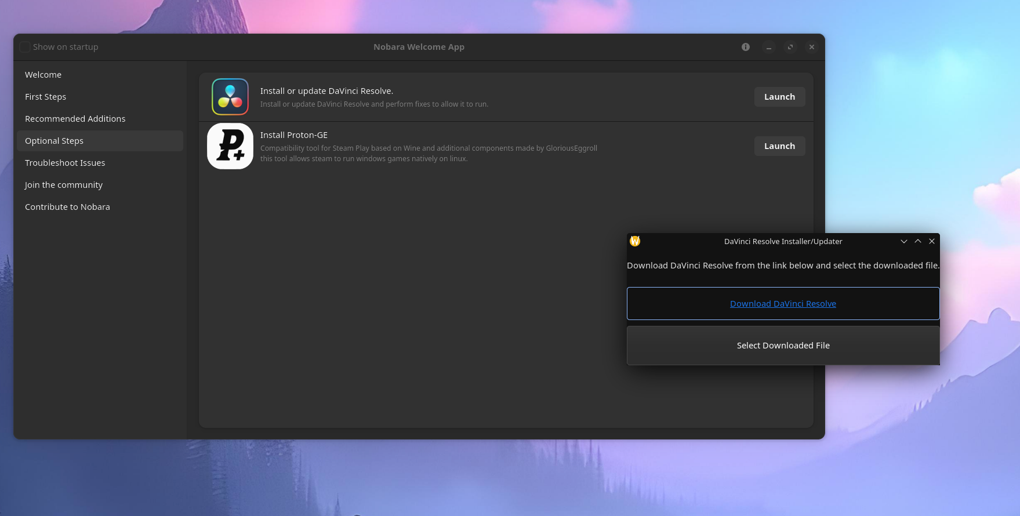Click the Proton-GE logo icon

[230, 146]
